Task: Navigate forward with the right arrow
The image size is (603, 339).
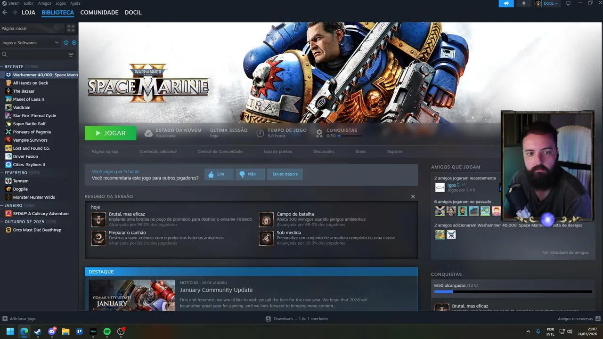Action: click(15, 12)
